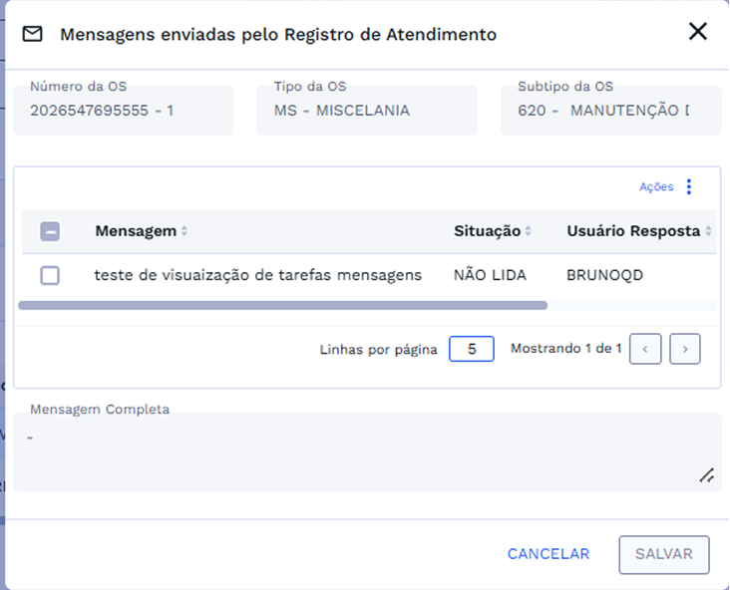Toggle the select-all header checkbox
The width and height of the screenshot is (730, 590).
tap(50, 231)
